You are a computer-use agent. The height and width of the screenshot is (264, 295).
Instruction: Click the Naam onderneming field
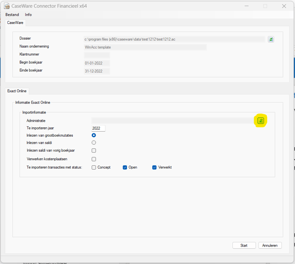(x=145, y=47)
